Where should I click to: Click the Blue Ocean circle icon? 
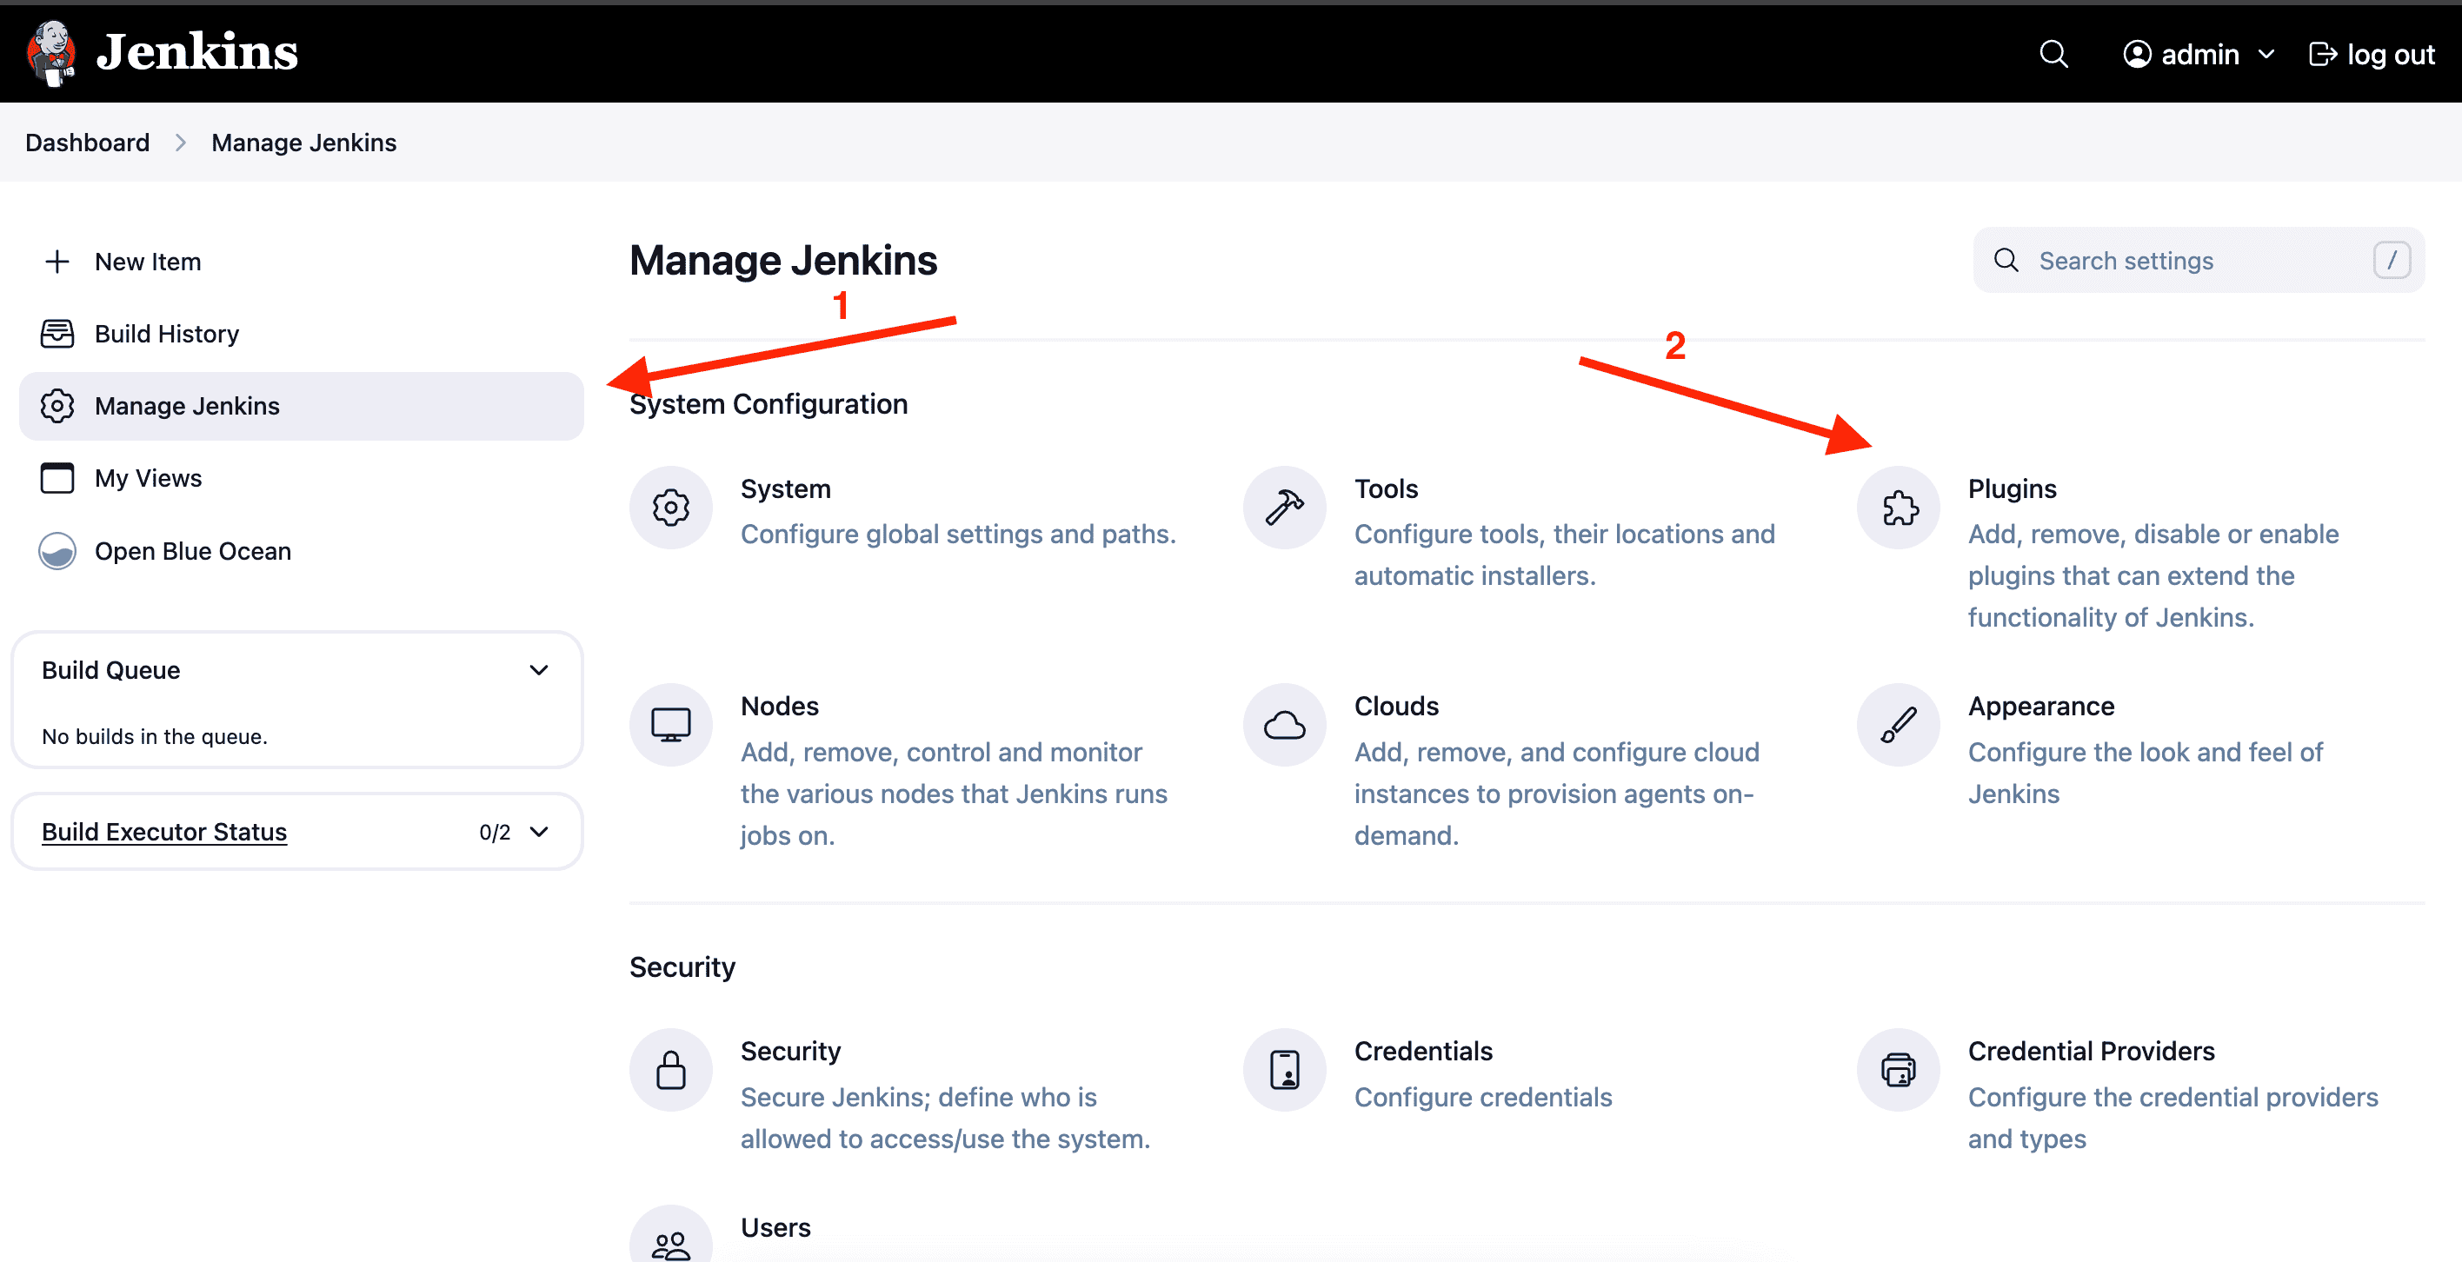pyautogui.click(x=57, y=551)
